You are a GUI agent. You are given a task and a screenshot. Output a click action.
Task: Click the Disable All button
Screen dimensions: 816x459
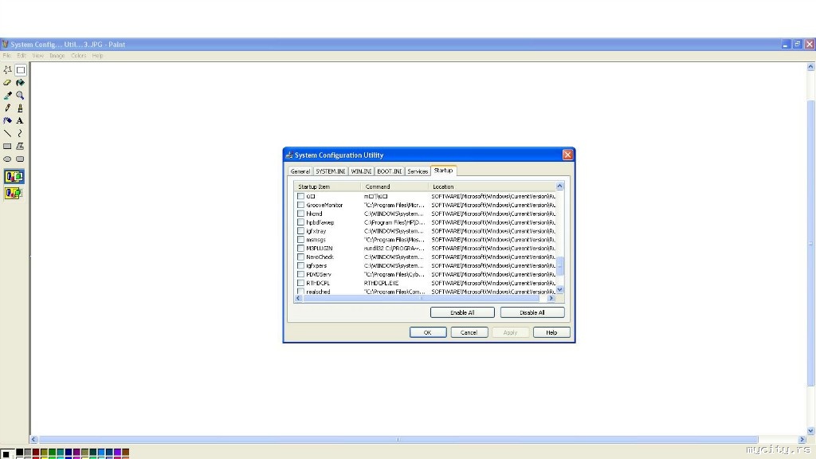tap(532, 312)
